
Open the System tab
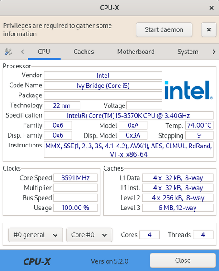[188, 52]
